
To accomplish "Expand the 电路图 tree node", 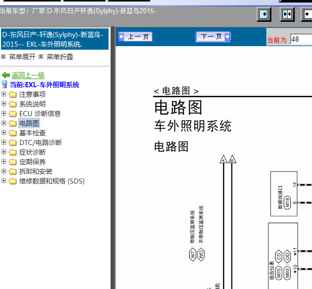I will point(4,123).
